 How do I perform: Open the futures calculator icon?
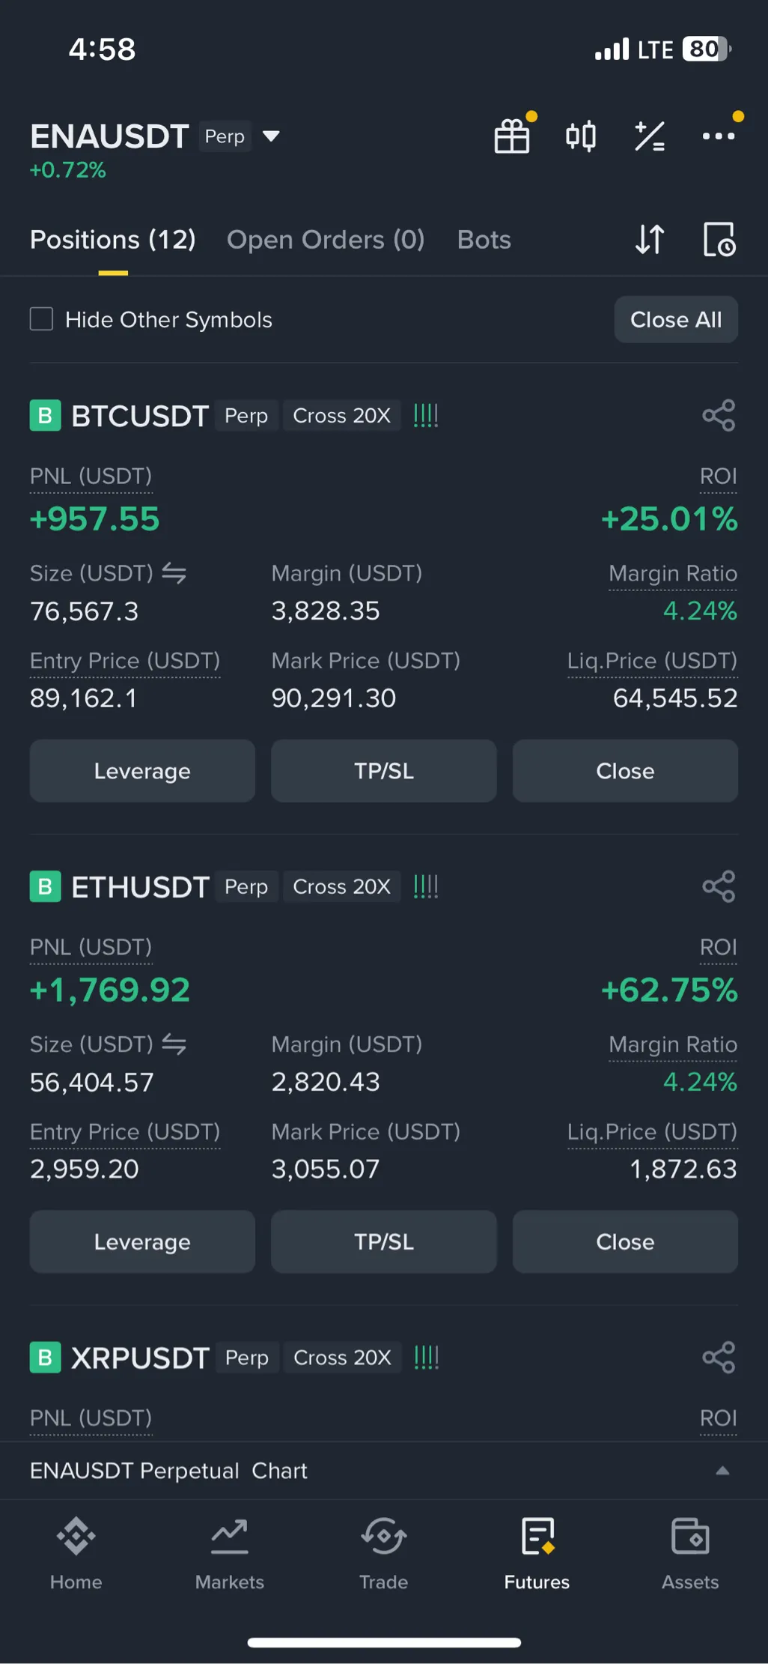(649, 136)
